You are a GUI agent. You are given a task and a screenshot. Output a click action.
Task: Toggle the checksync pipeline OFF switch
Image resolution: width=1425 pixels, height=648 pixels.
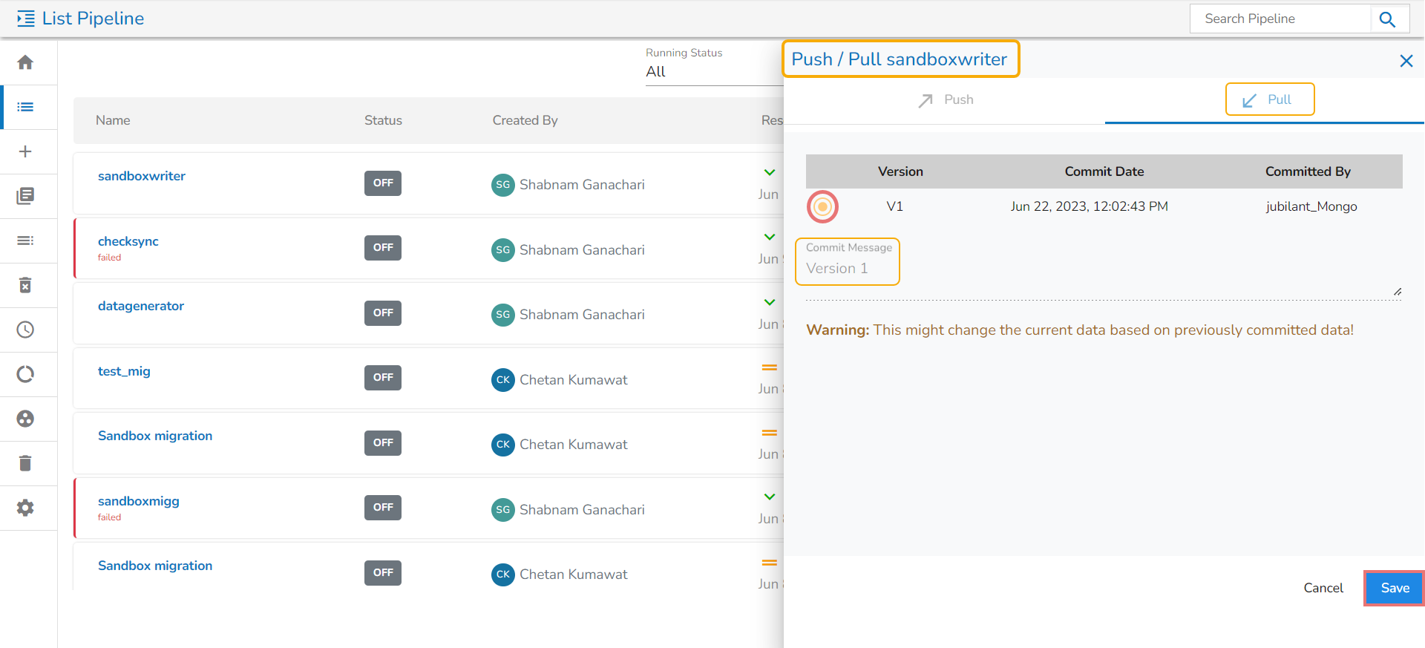[x=383, y=248]
